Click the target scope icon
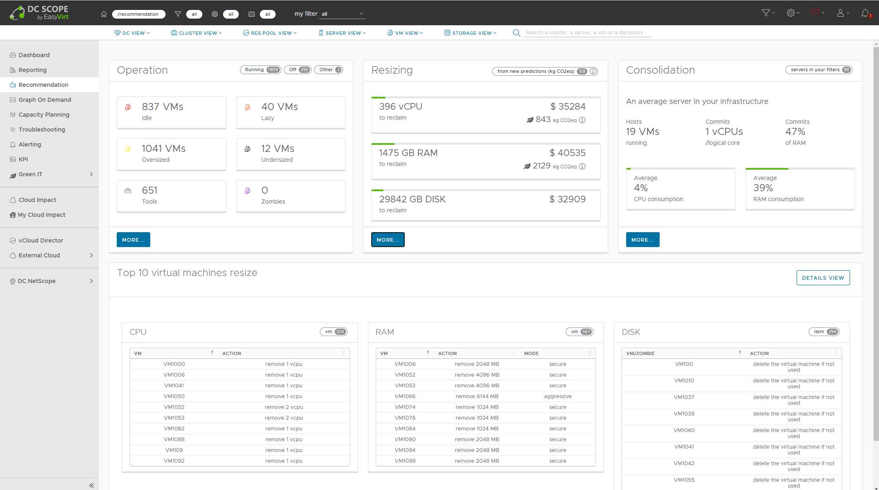 tap(214, 14)
